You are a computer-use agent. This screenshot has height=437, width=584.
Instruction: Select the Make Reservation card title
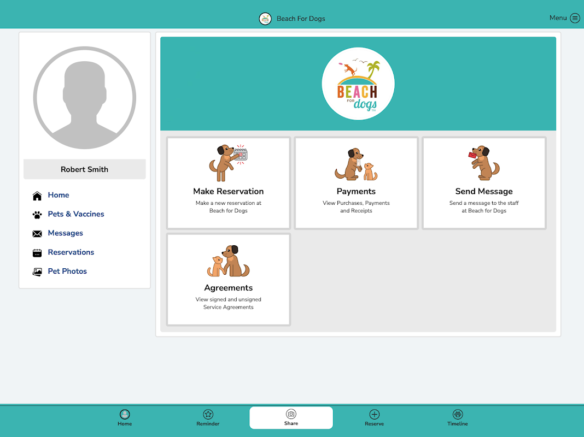pyautogui.click(x=229, y=191)
